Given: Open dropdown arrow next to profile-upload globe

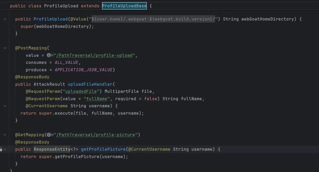Looking at the screenshot, I should (52, 55).
